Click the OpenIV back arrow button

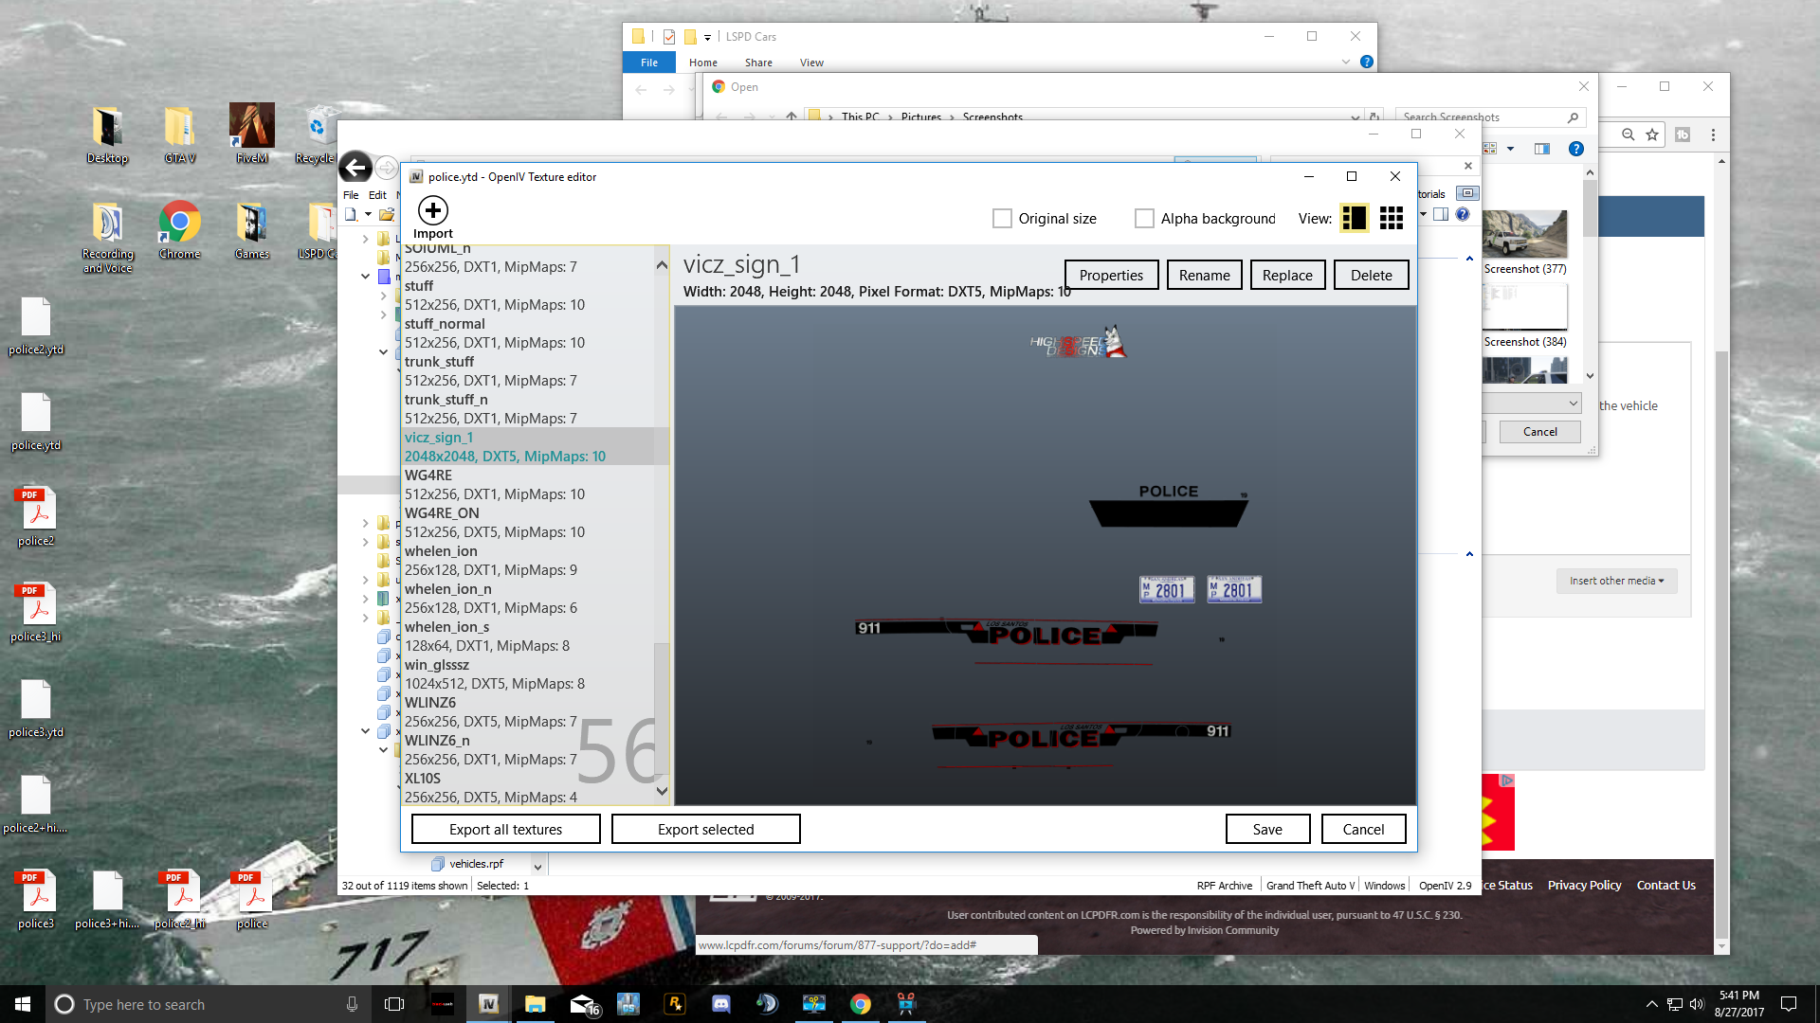pyautogui.click(x=355, y=168)
